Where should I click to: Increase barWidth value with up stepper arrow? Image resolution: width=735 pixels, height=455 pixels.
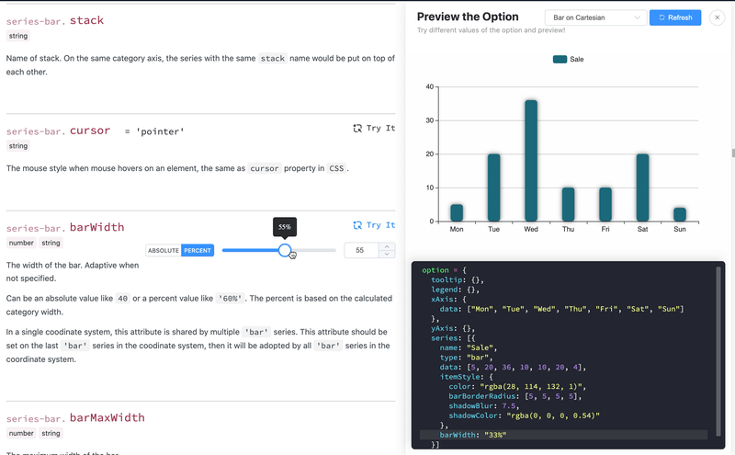pyautogui.click(x=387, y=246)
